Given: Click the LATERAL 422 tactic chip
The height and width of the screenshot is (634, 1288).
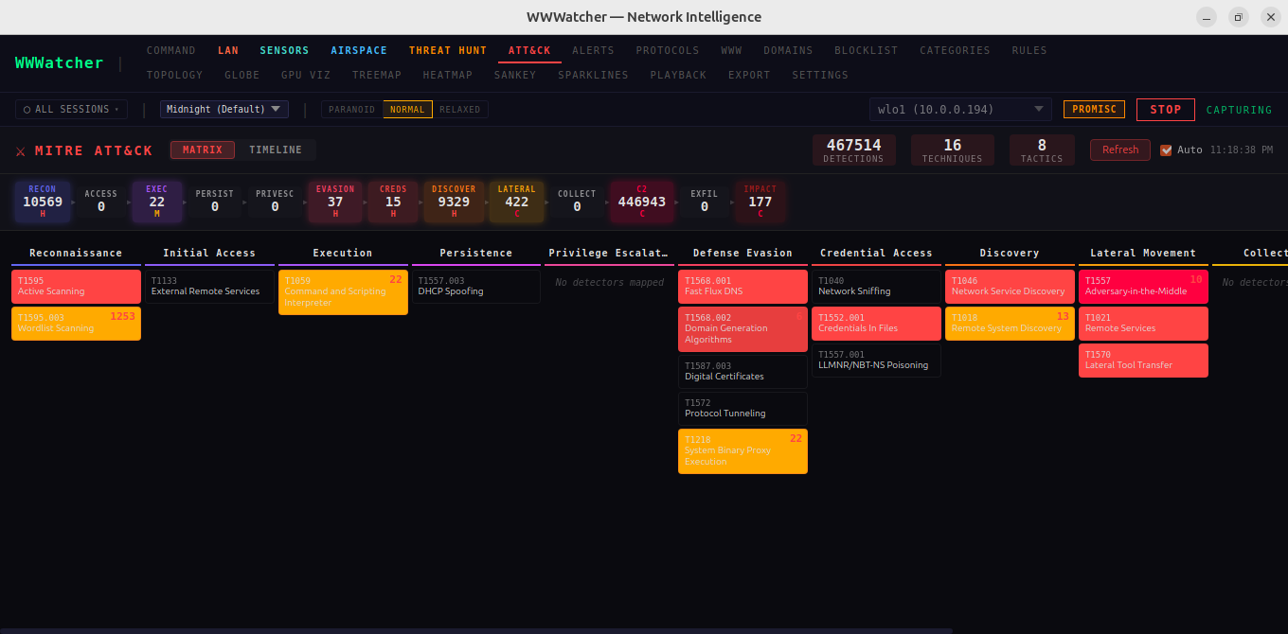Looking at the screenshot, I should click(x=517, y=202).
